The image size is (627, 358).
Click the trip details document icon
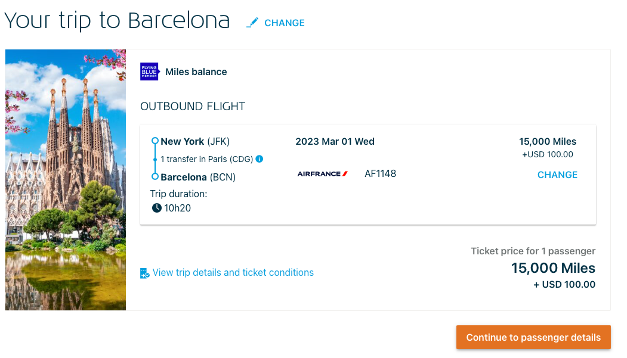144,272
